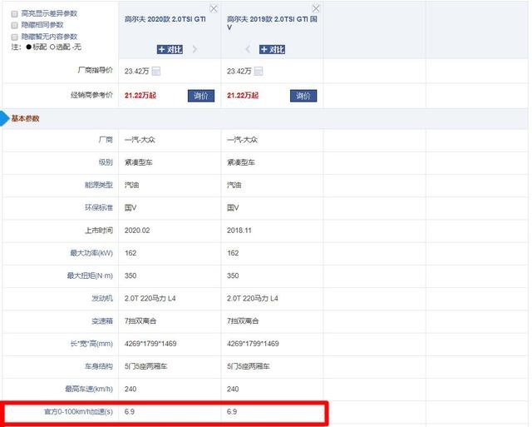Jump to the 基本参数 section header
Image resolution: width=532 pixels, height=427 pixels.
coord(26,118)
